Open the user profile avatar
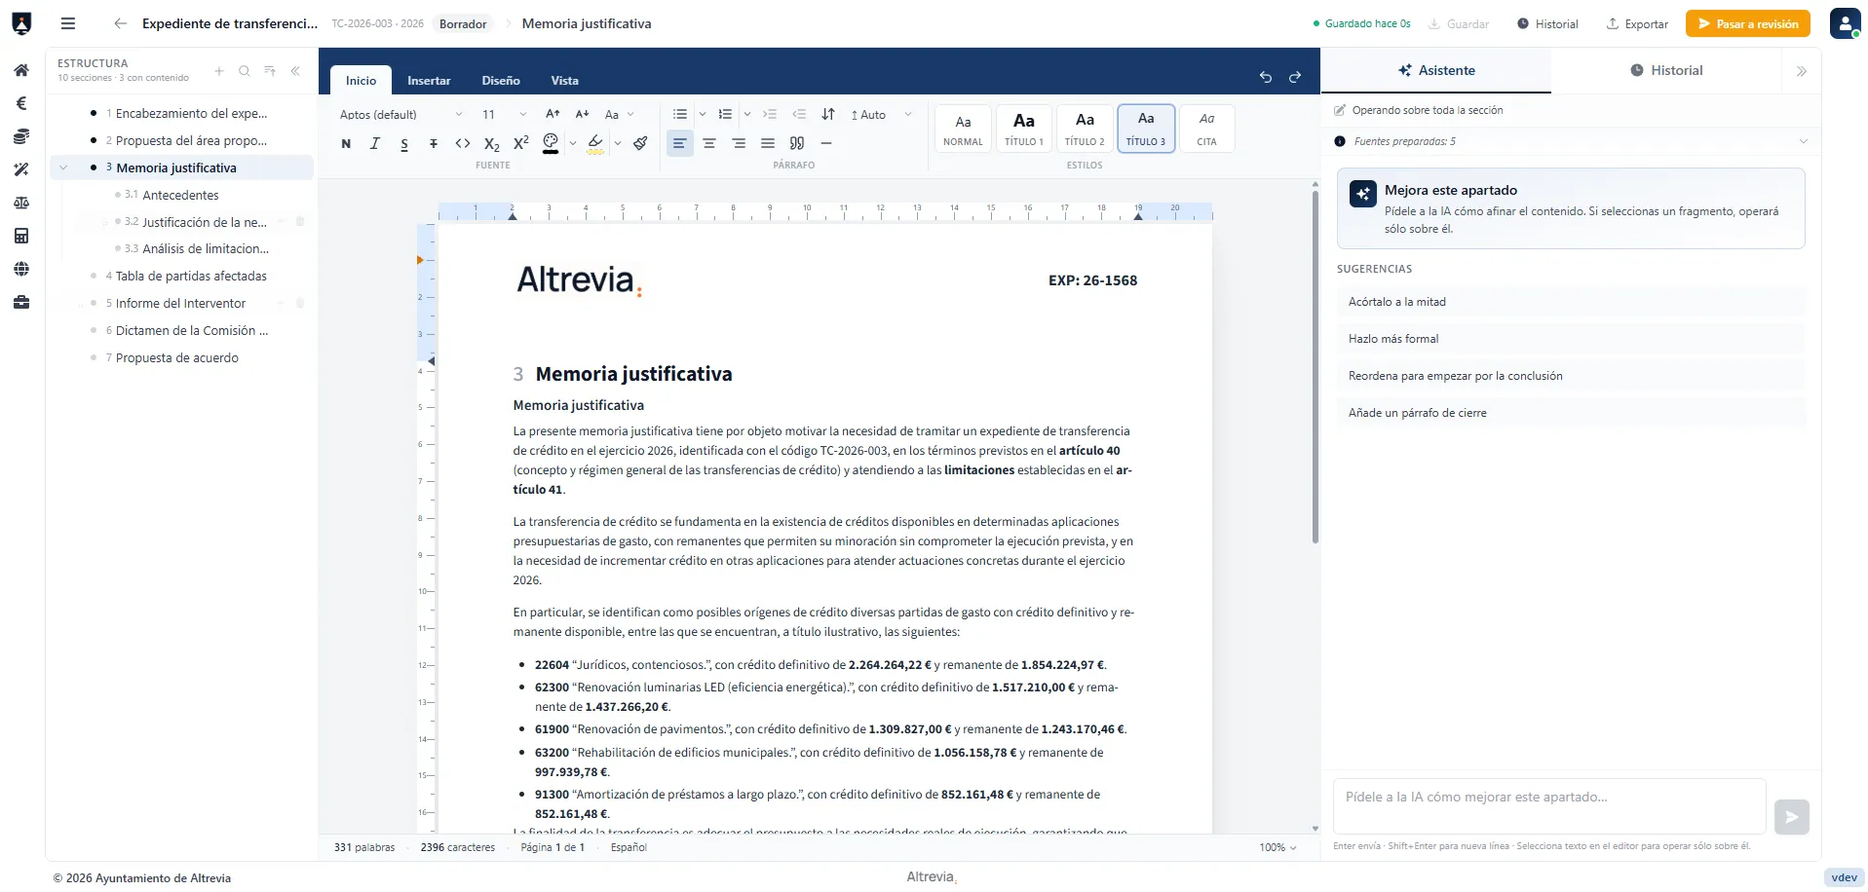Screen dimensions: 1868x892 click(x=1845, y=23)
